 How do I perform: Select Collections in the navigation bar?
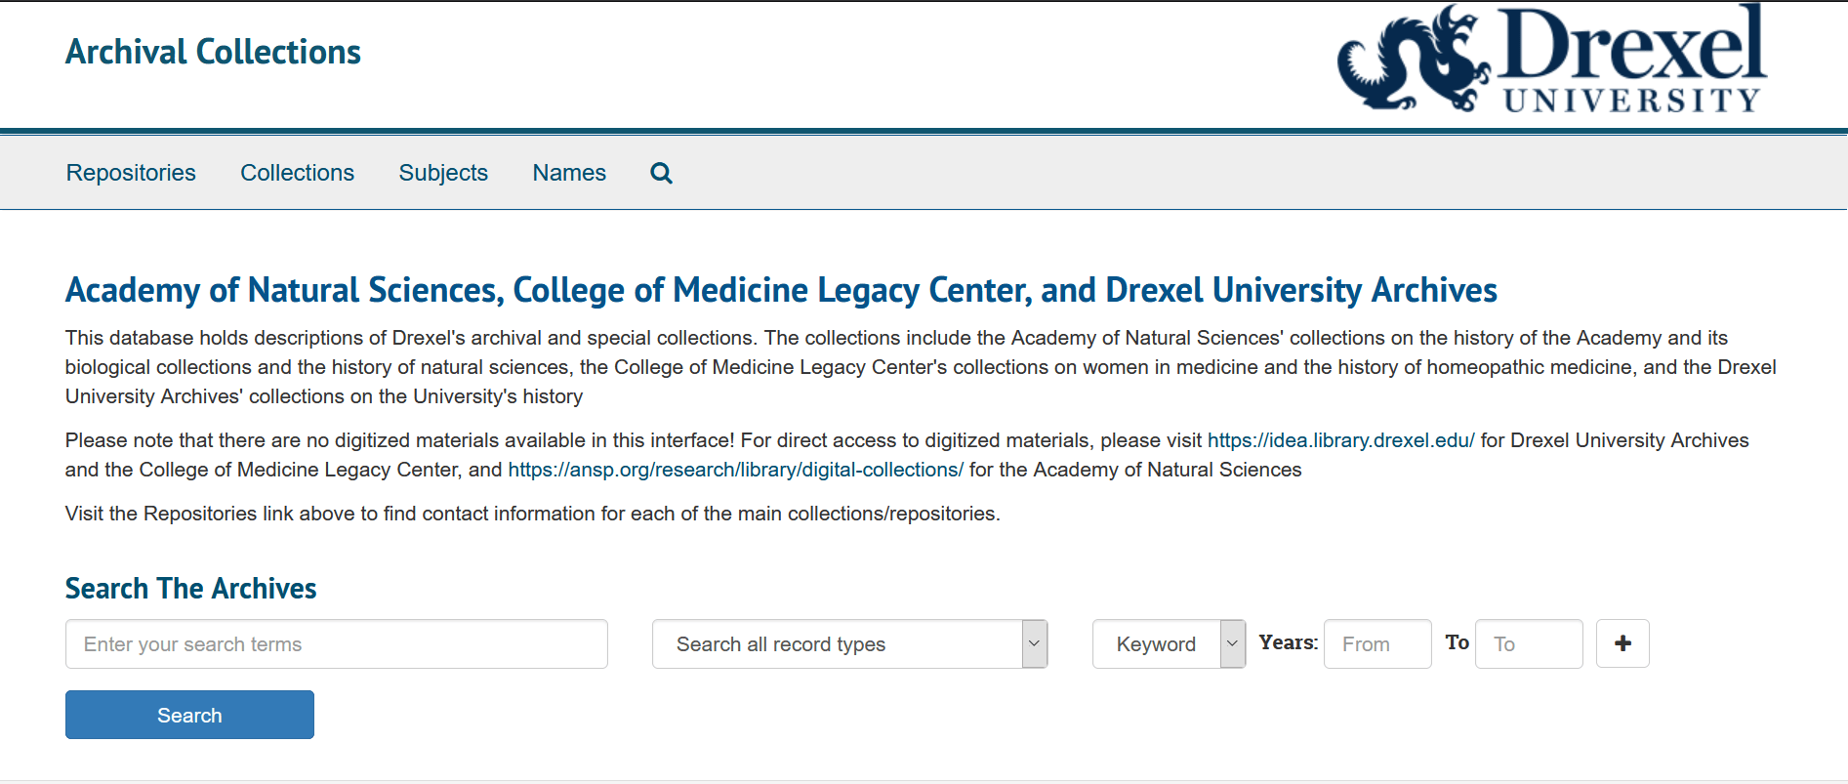click(297, 173)
